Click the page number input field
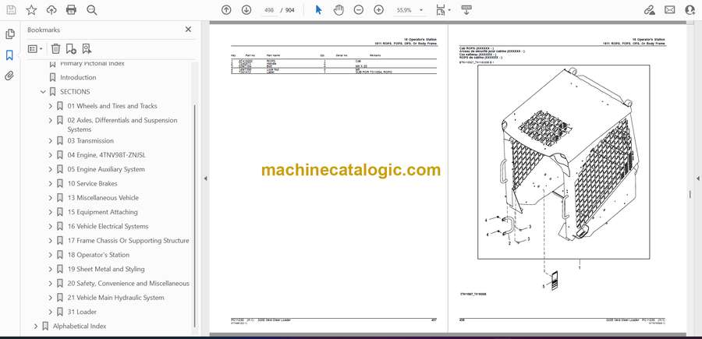Screen dimensions: 702x339 (272, 10)
